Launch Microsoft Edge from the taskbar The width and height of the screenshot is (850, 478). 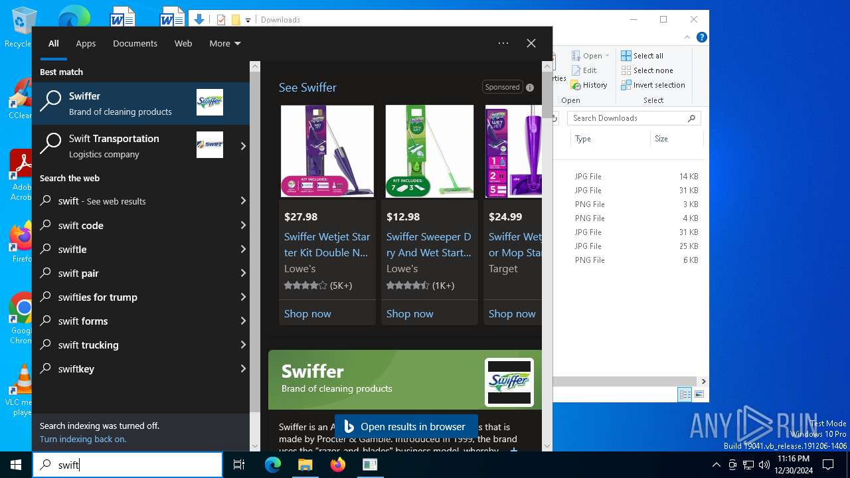(x=273, y=465)
